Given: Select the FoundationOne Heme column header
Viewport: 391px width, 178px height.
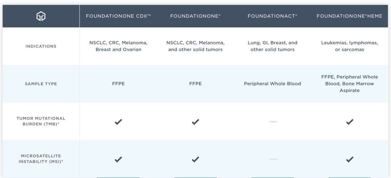Looking at the screenshot, I should coord(350,16).
